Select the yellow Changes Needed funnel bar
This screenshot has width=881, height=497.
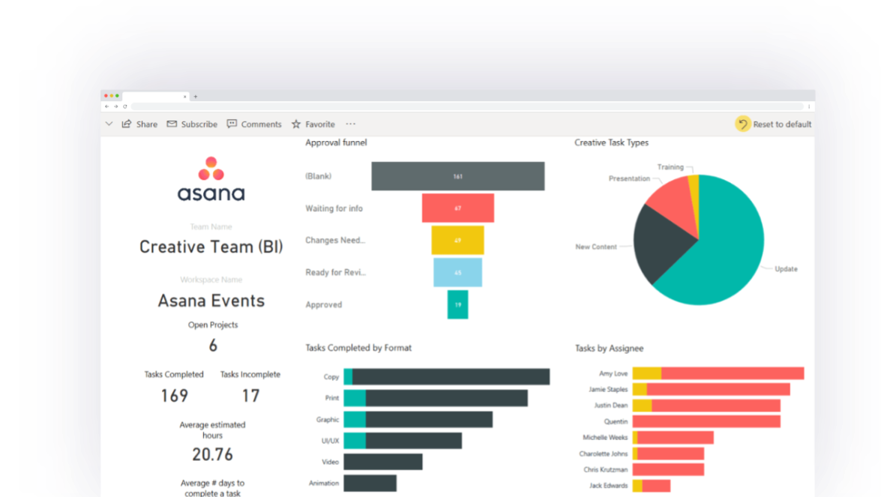[x=458, y=240]
